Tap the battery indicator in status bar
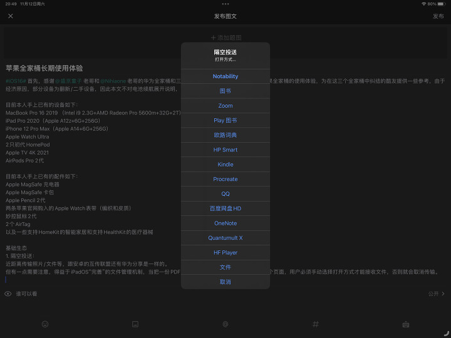 coord(442,4)
